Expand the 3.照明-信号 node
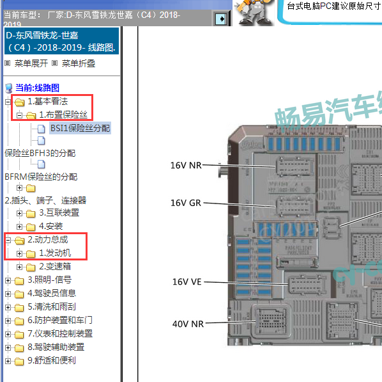 point(8,281)
